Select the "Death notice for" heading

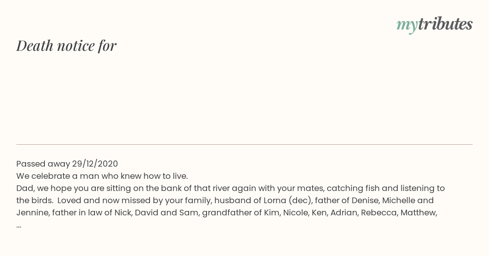66,46
